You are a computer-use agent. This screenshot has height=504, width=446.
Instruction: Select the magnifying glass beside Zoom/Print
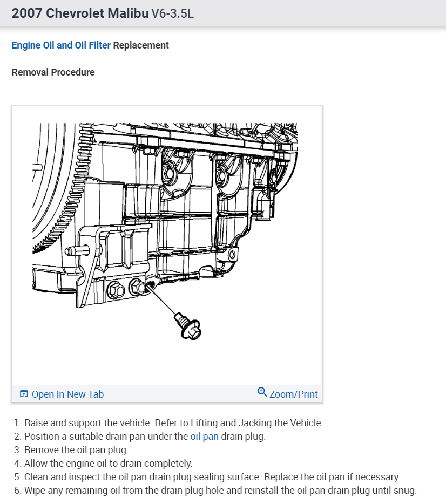[263, 394]
